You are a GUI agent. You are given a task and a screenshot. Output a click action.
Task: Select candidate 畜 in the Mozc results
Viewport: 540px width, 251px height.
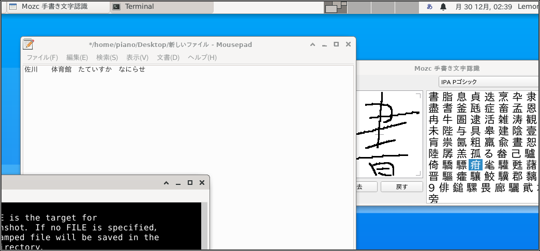[x=503, y=108]
